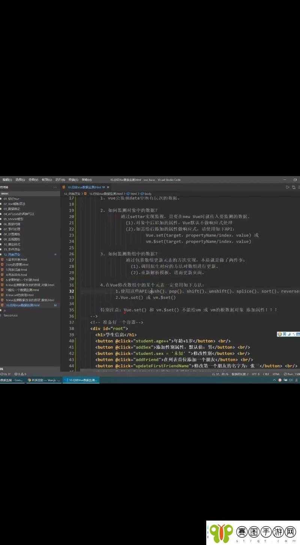Click UTF-8 encoding in status bar
Image resolution: width=300 pixels, height=545 pixels.
pyautogui.click(x=256, y=374)
